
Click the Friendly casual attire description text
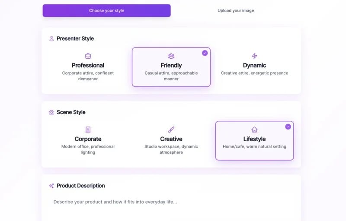[x=171, y=76]
